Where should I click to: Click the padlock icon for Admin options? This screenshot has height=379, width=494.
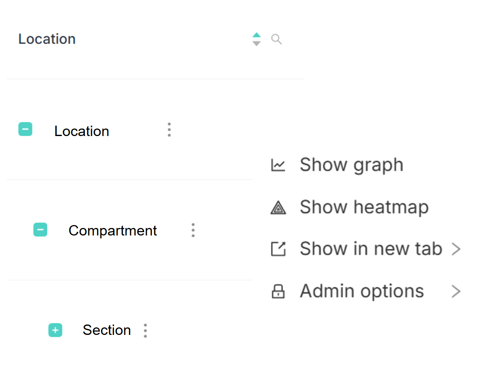(278, 291)
